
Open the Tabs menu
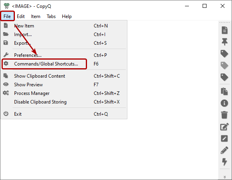click(51, 16)
